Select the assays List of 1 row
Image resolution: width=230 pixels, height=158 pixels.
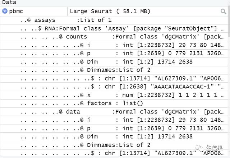click(x=114, y=20)
